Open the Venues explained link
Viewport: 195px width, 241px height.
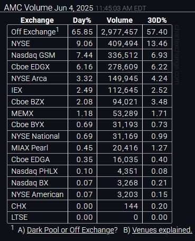point(162,230)
